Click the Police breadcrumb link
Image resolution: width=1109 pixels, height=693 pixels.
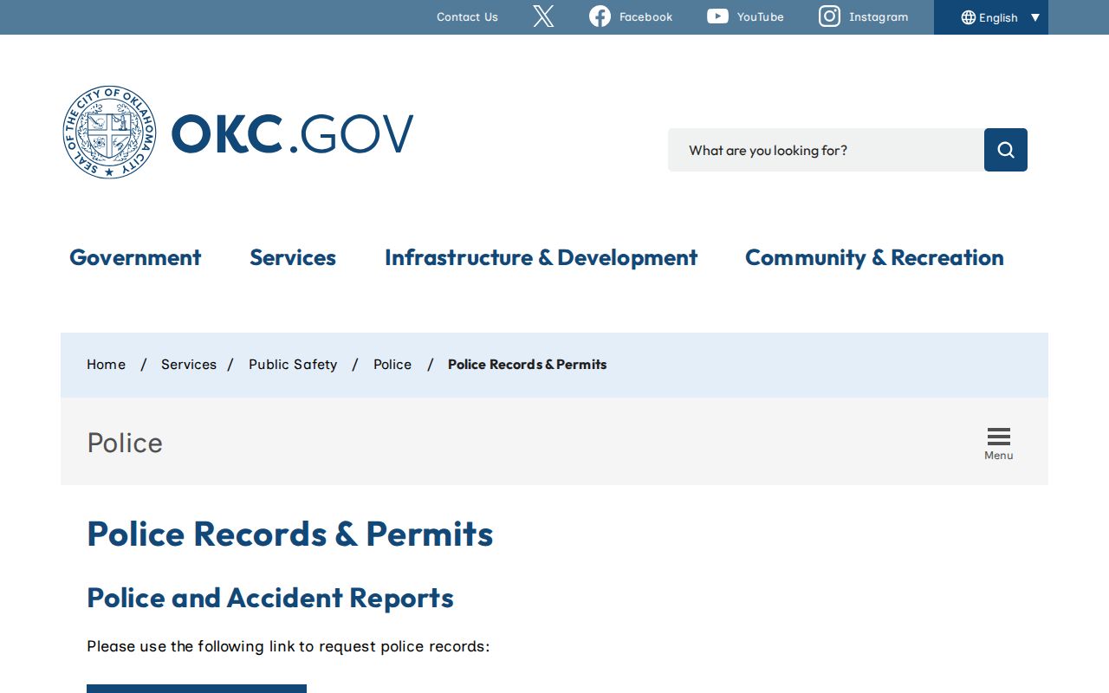[392, 365]
